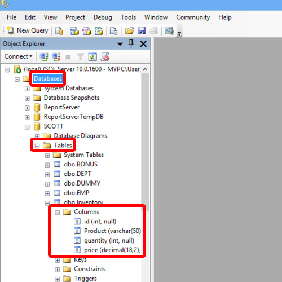Click the Activity Monitor toolbar icon

(x=169, y=30)
